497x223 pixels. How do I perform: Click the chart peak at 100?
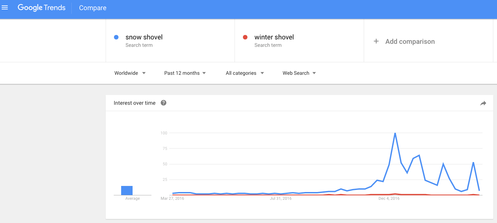tap(395, 133)
